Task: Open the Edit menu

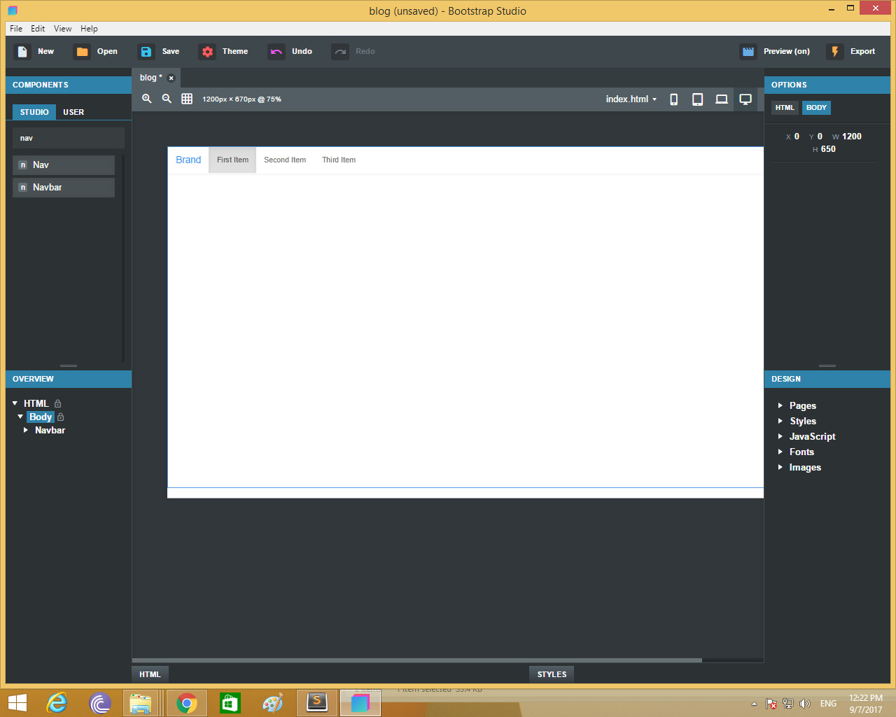Action: (x=38, y=29)
